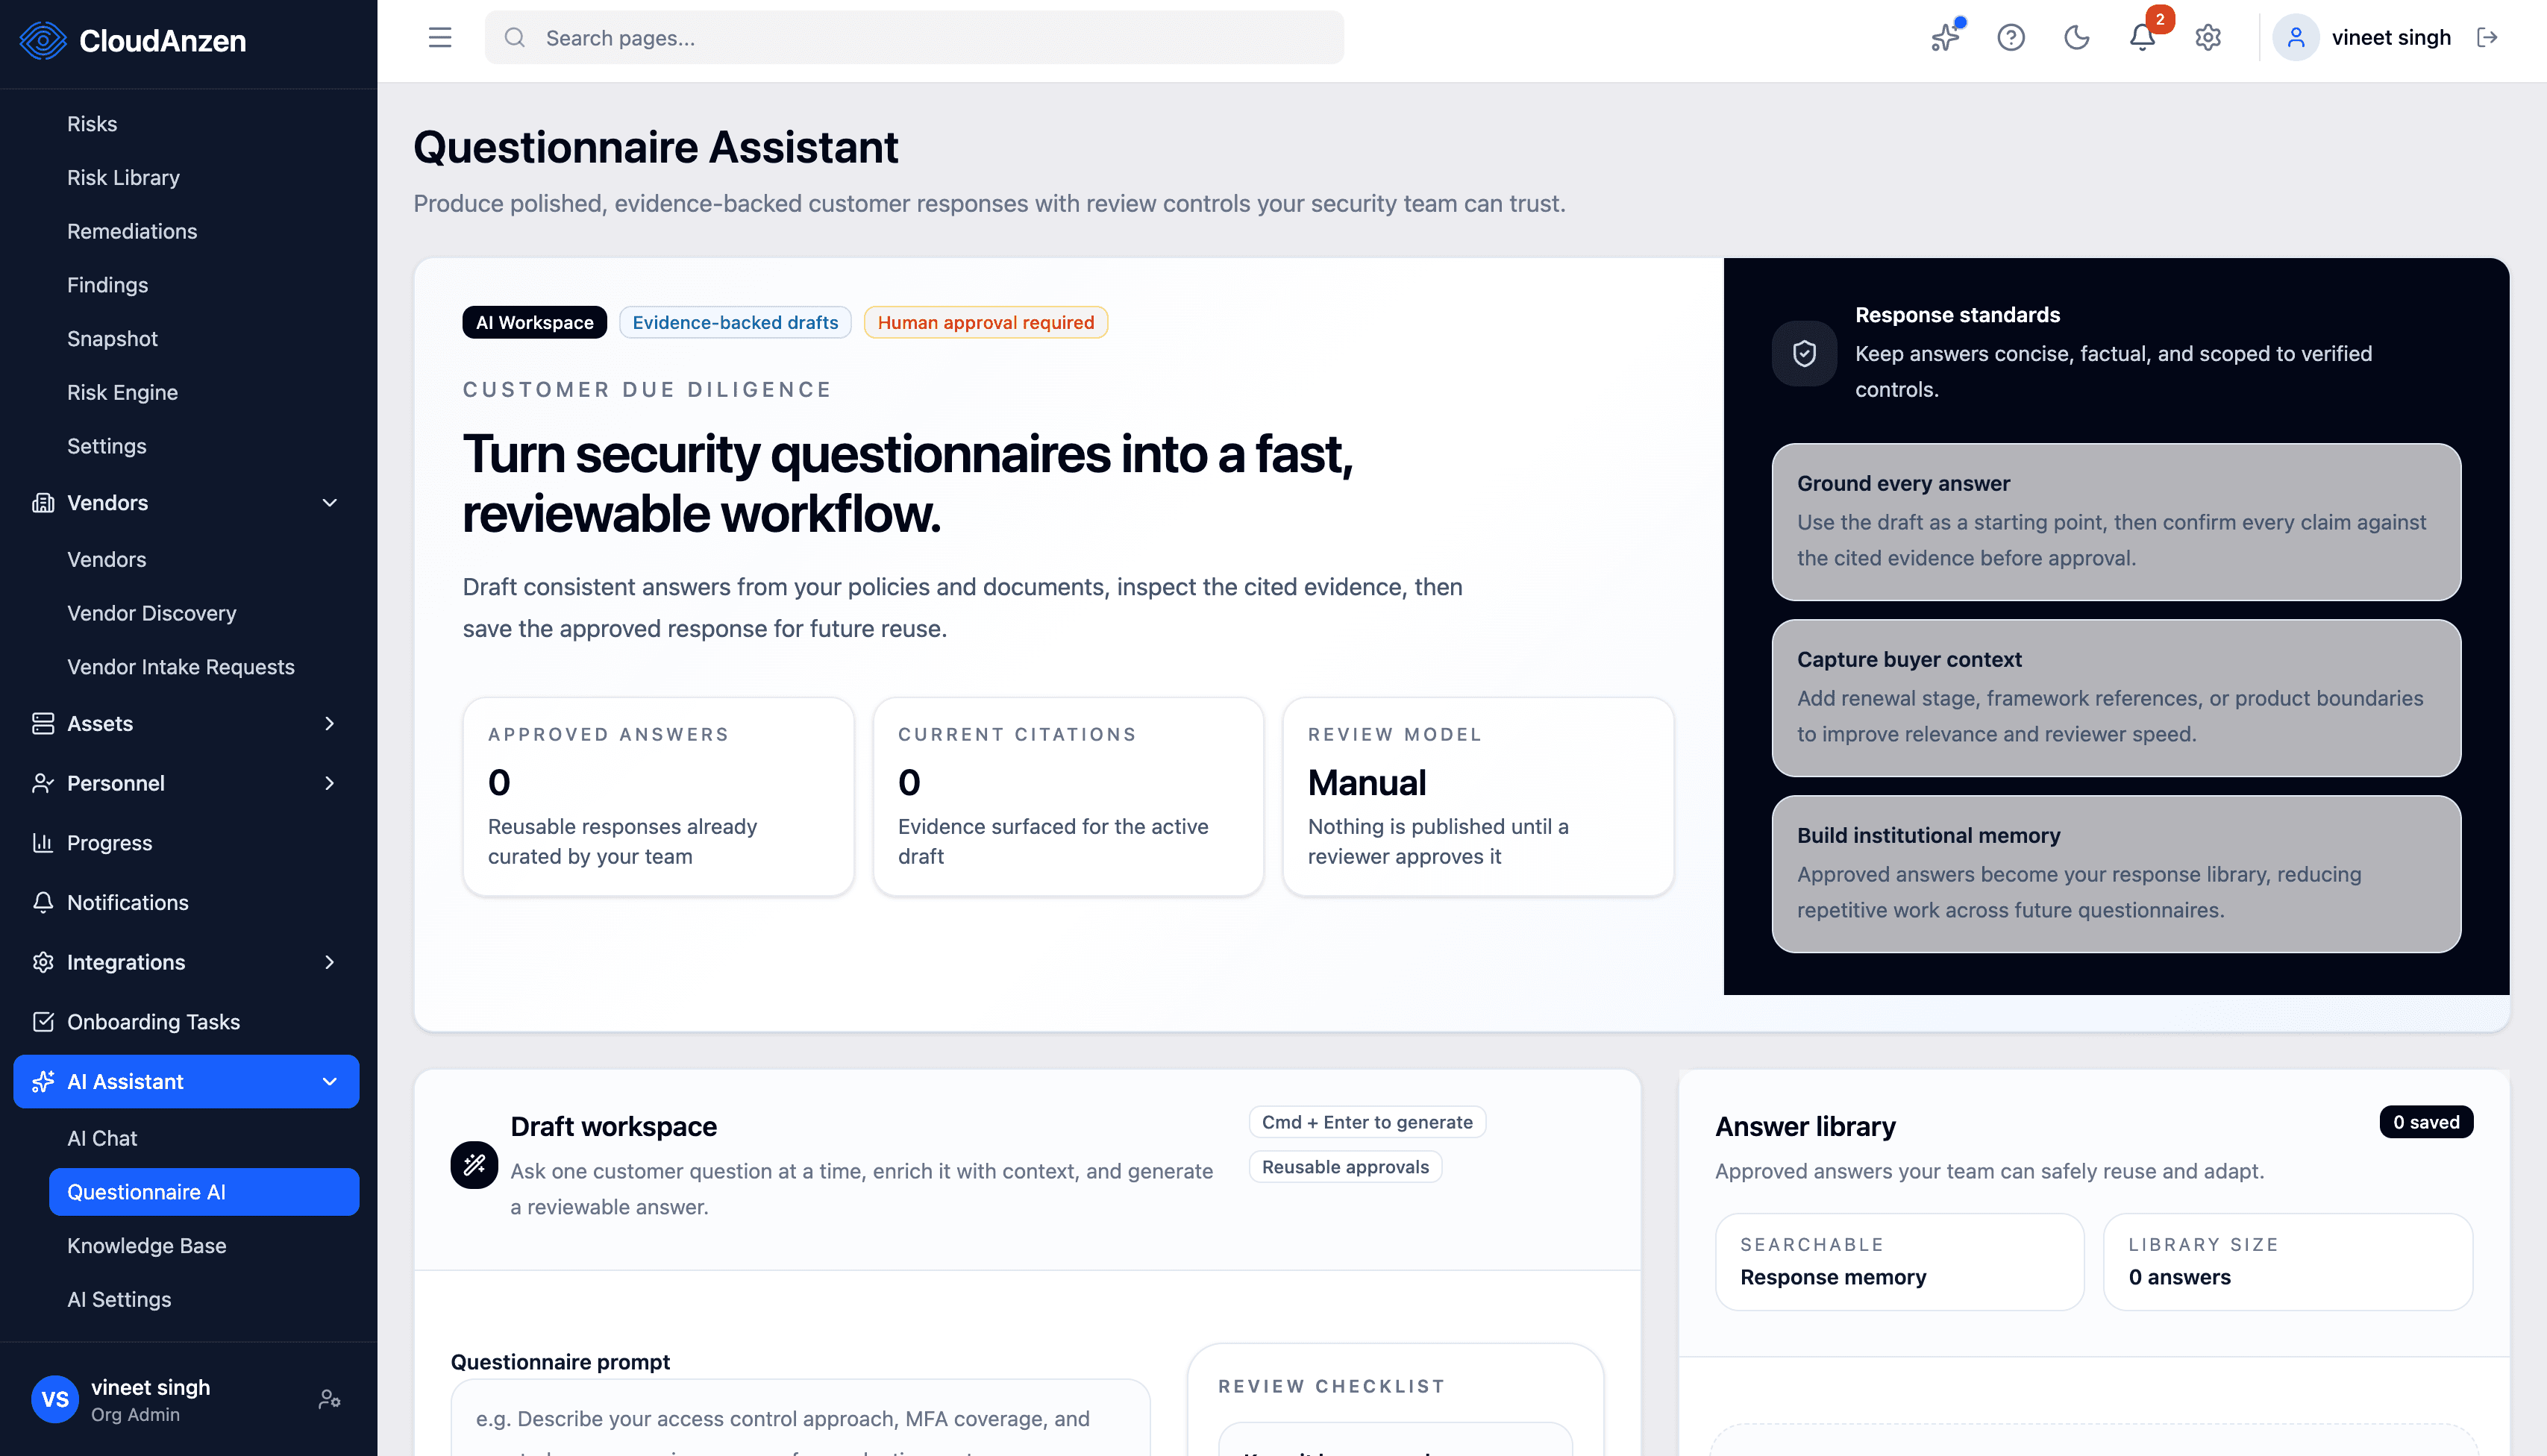Click the Current Citations stat card
2547x1456 pixels.
(1068, 796)
